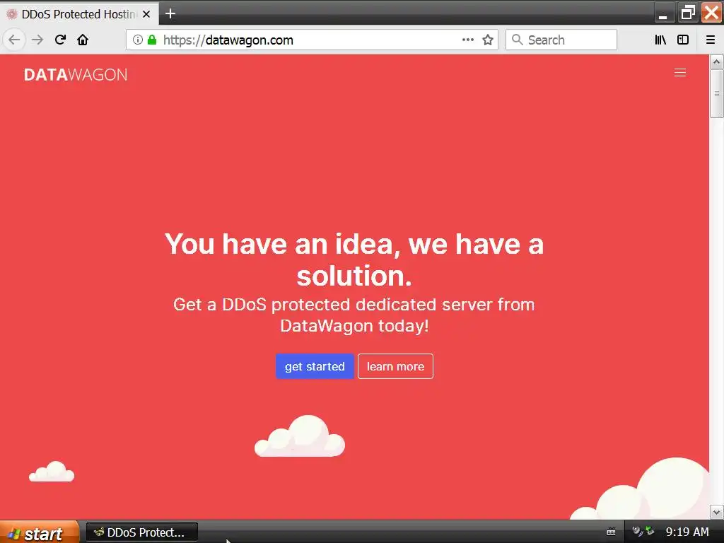Select DDoS Protect... taskbar item

[141, 532]
